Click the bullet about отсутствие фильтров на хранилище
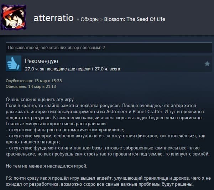This screenshot has height=190, width=214. tap(65, 130)
